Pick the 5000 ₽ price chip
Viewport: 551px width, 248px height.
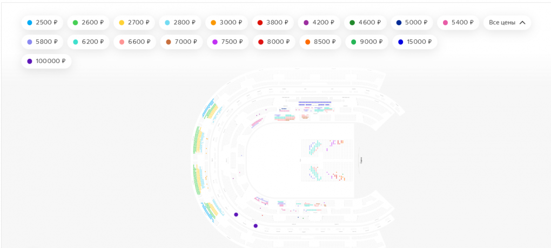[x=411, y=23]
